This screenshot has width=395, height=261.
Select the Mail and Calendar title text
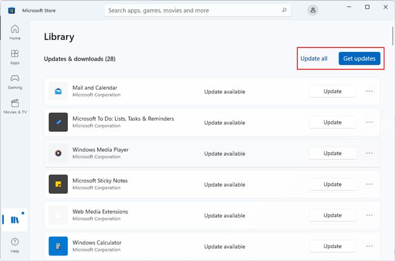tap(95, 87)
